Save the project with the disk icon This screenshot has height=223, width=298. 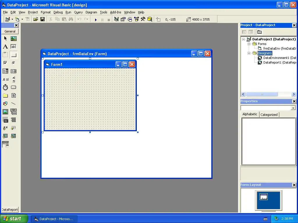coord(42,19)
